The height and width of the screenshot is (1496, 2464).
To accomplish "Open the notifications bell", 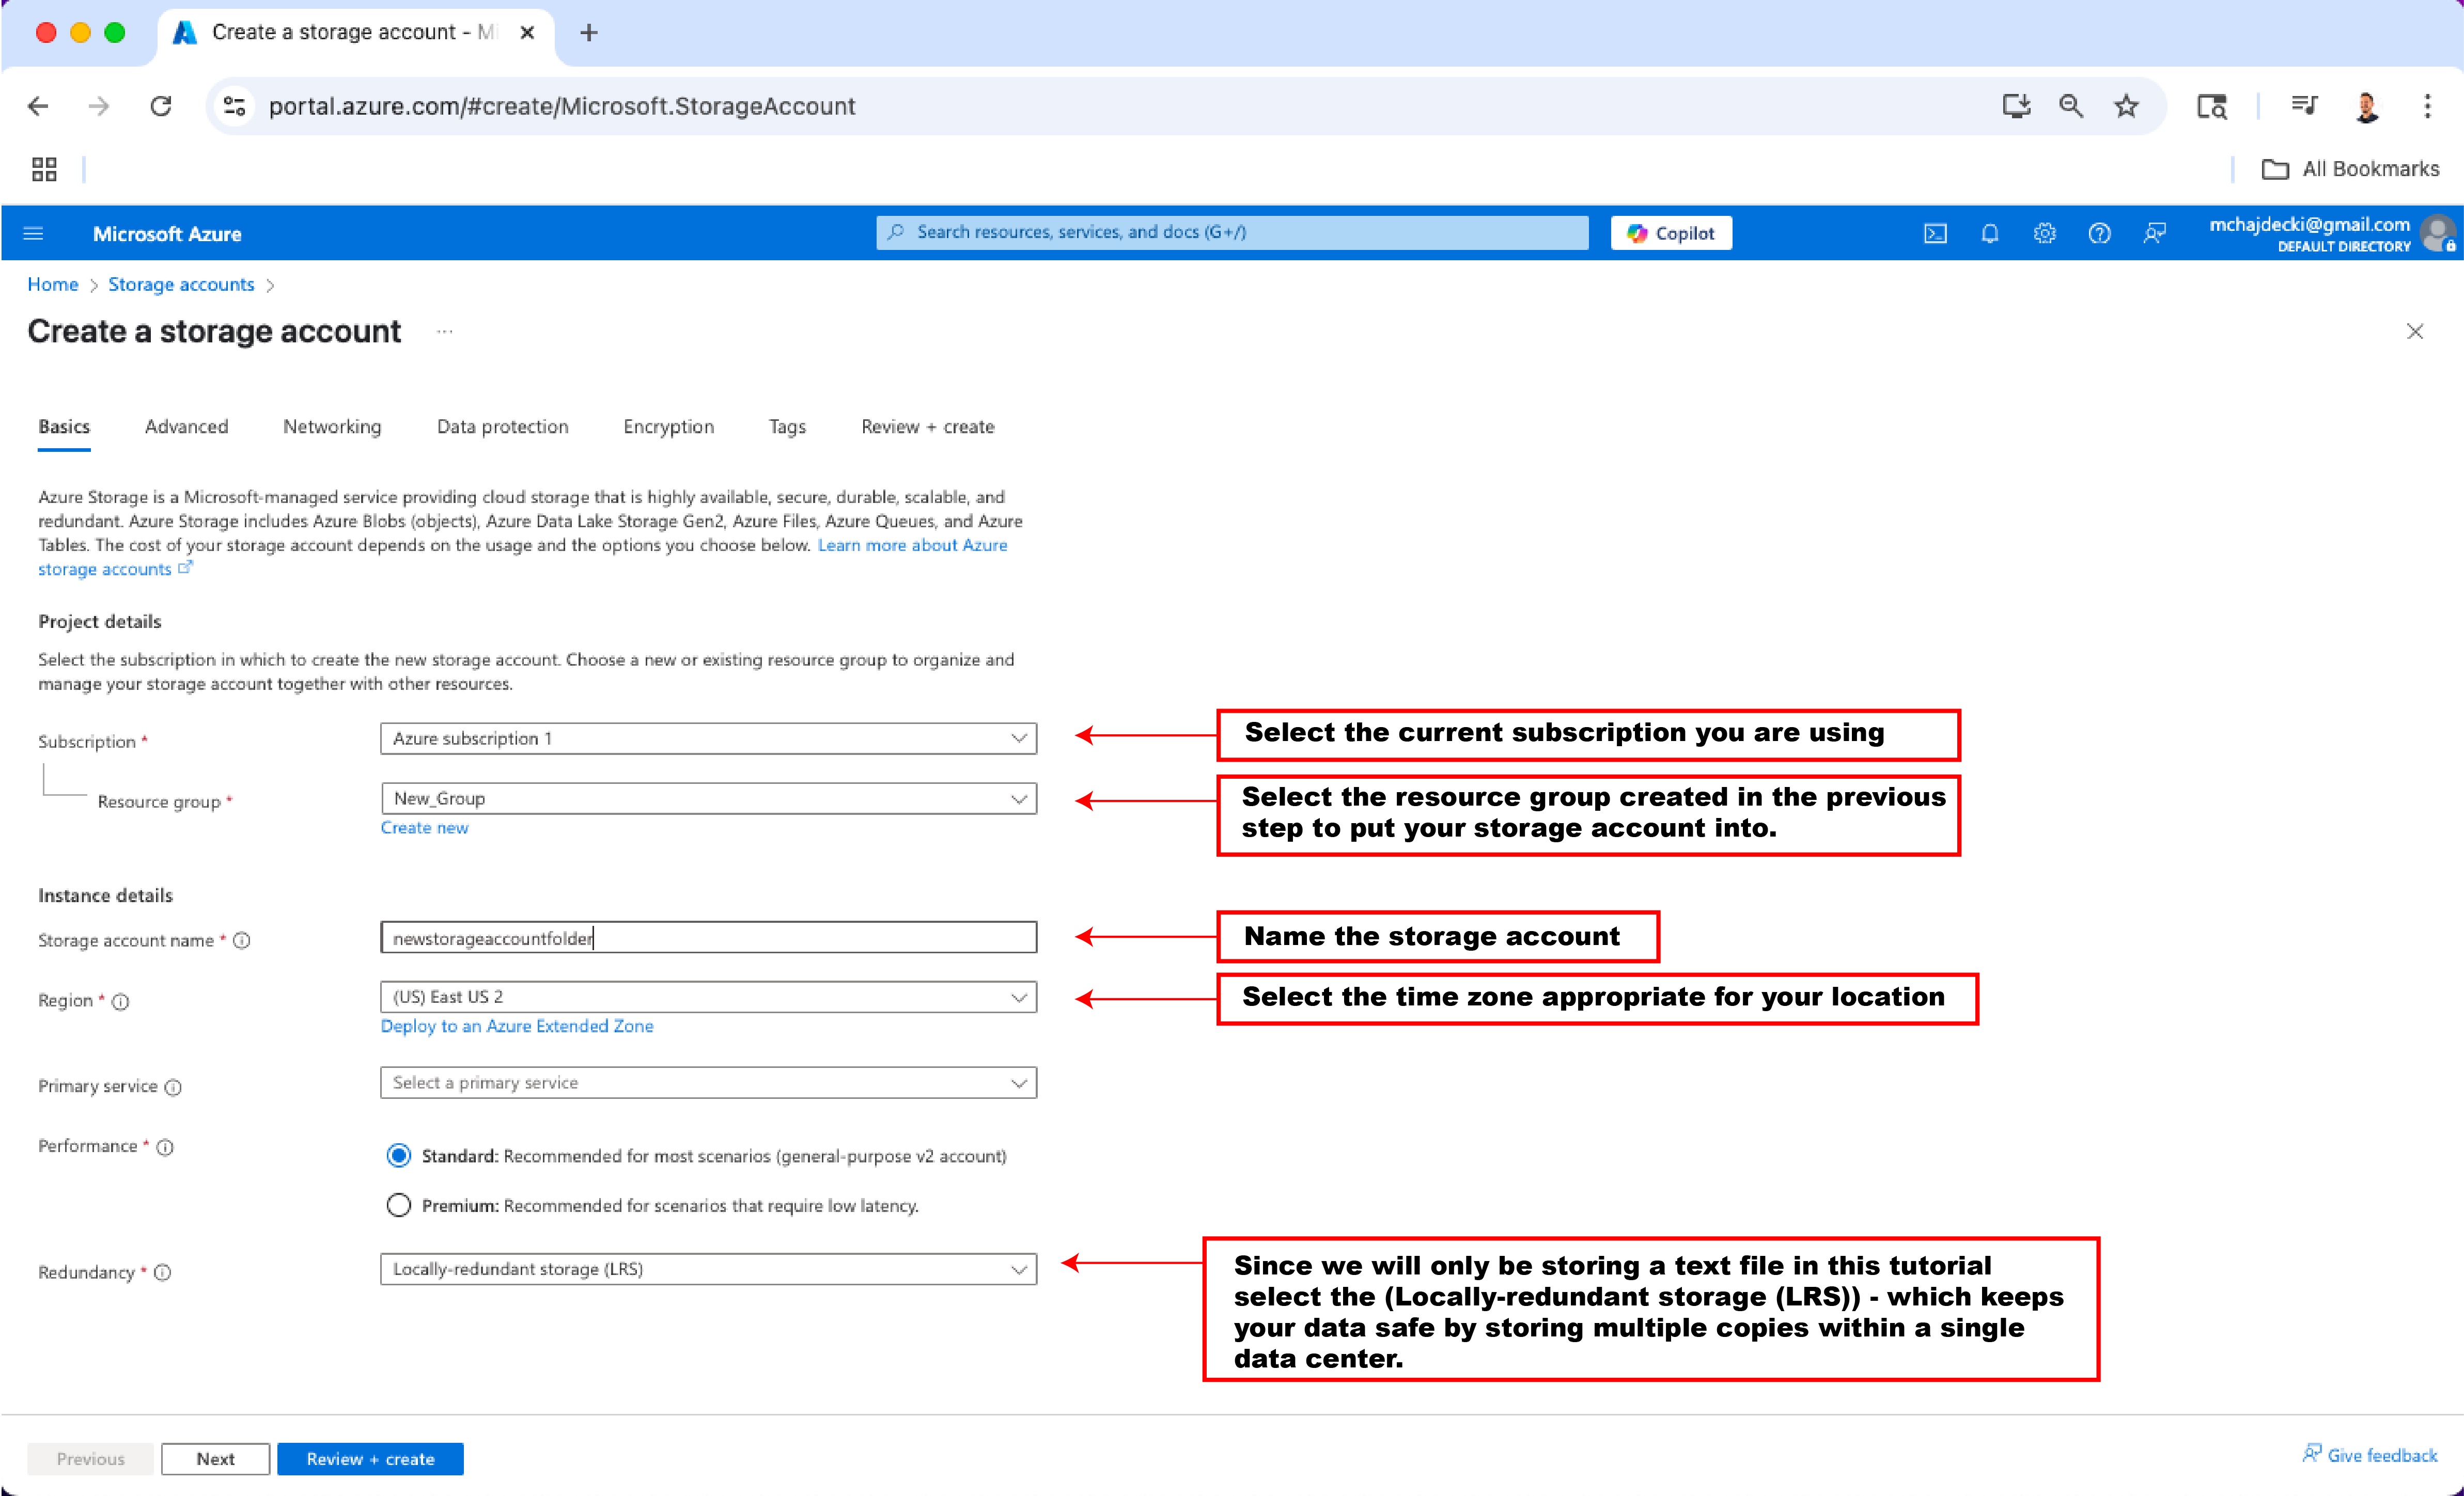I will tap(1990, 233).
